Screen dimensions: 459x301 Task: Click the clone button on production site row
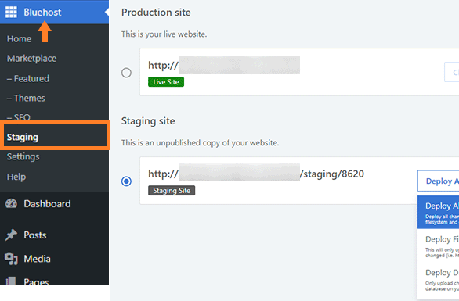point(452,72)
